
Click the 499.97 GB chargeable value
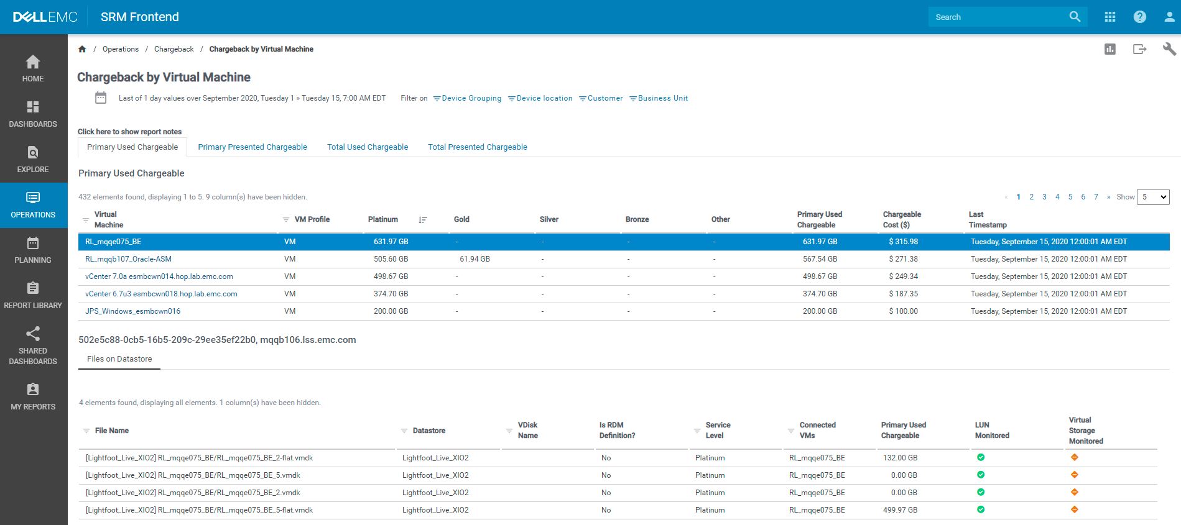(900, 510)
